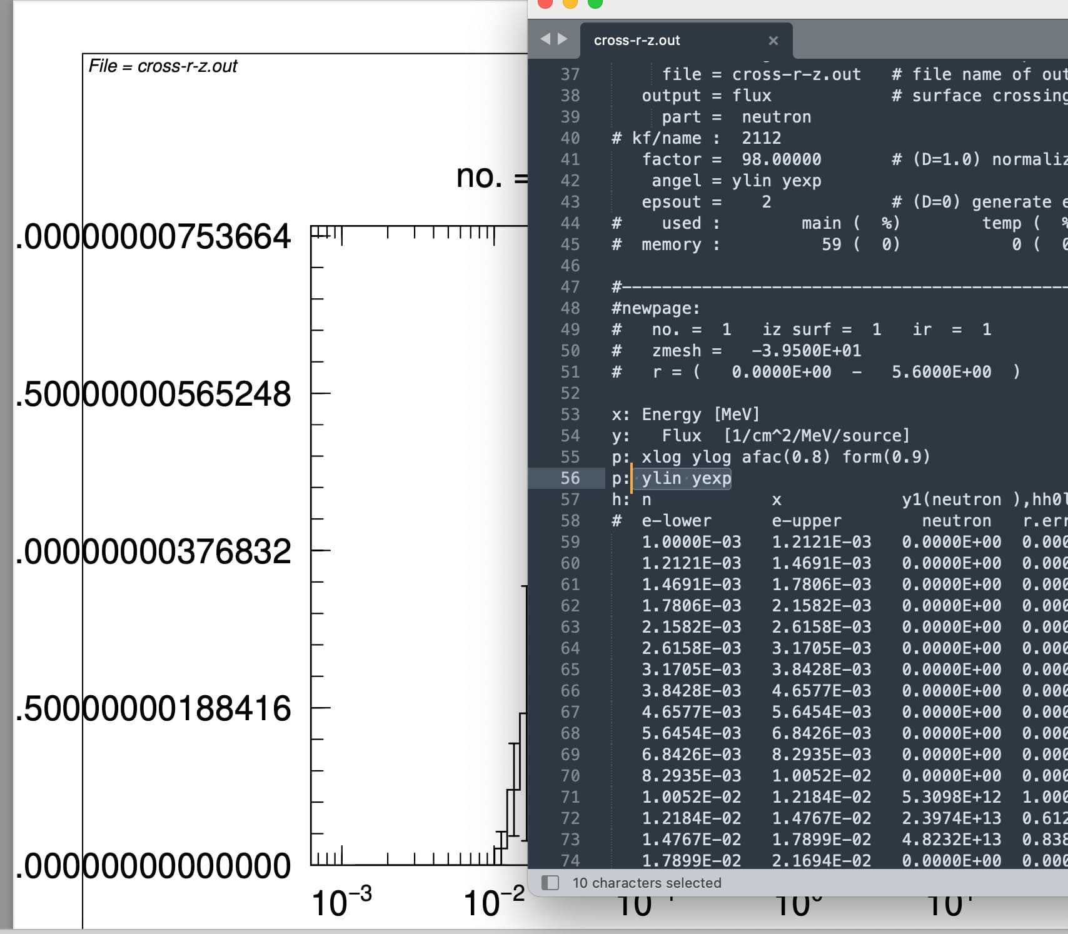Screen dimensions: 1068x934
Task: Click the back navigation arrow in tab bar
Action: click(x=545, y=39)
